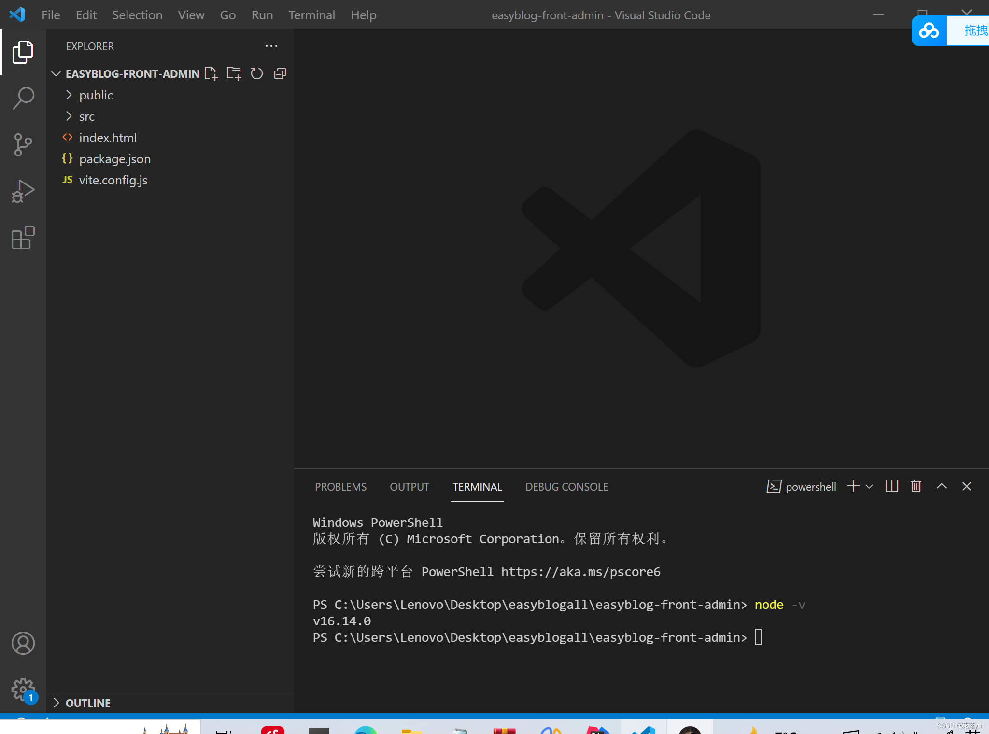Open the Explorer view in activity bar
Image resolution: width=989 pixels, height=734 pixels.
click(23, 52)
